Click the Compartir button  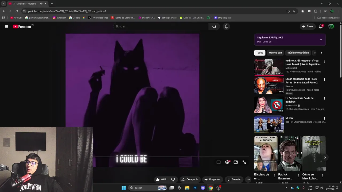click(189, 179)
